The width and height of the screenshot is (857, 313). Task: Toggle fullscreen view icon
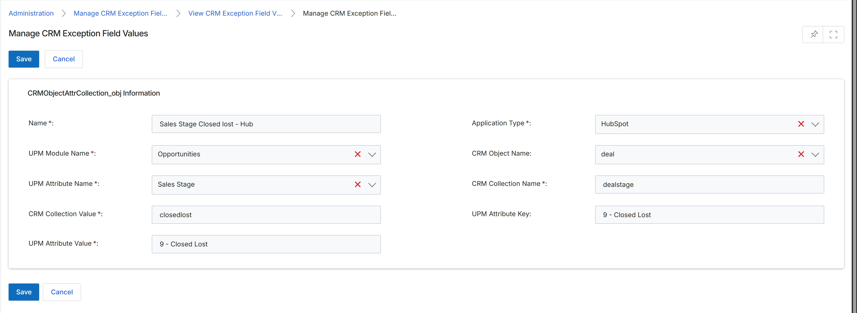click(x=833, y=35)
